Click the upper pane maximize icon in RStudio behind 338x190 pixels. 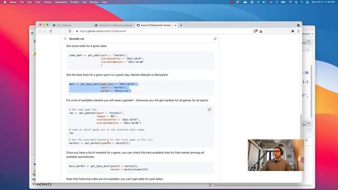308,42
